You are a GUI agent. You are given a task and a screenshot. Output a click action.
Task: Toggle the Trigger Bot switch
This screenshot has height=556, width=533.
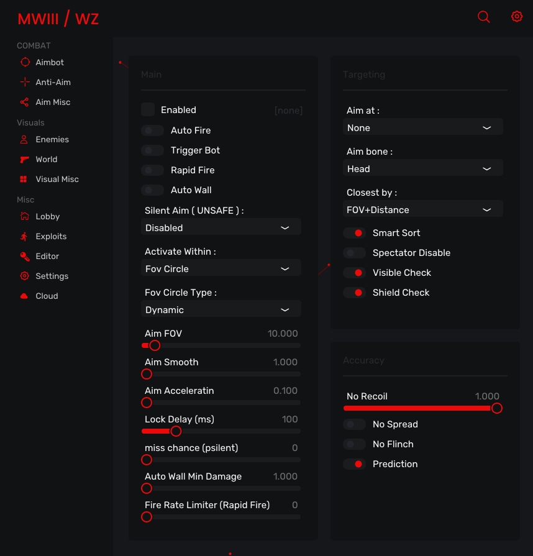tap(152, 150)
